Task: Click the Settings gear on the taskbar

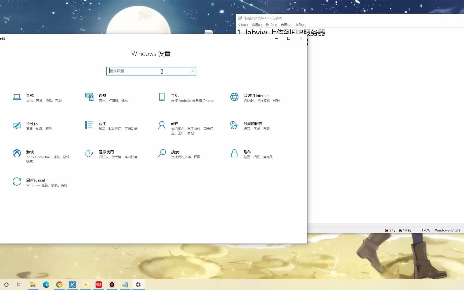Action: coord(138,285)
